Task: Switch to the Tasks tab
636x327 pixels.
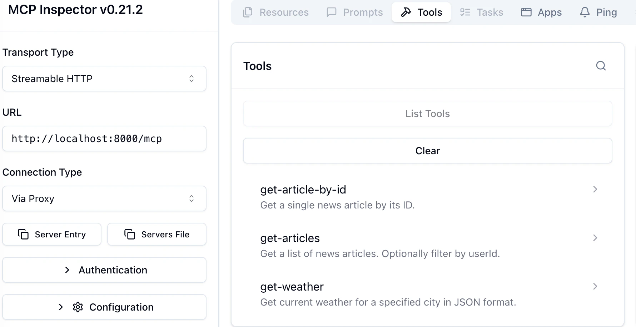Action: point(482,12)
